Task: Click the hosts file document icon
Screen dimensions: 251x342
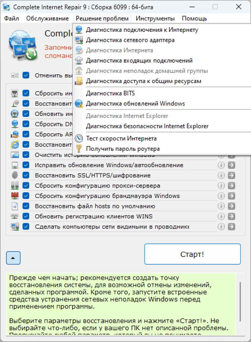Action: (15, 206)
